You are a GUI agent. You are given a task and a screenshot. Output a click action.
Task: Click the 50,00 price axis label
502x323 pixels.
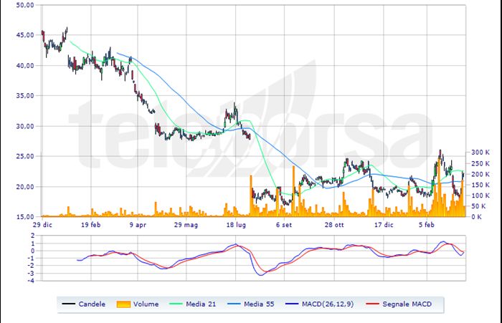24,5
